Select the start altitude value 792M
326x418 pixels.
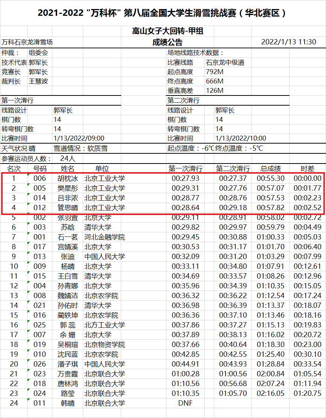pyautogui.click(x=215, y=72)
